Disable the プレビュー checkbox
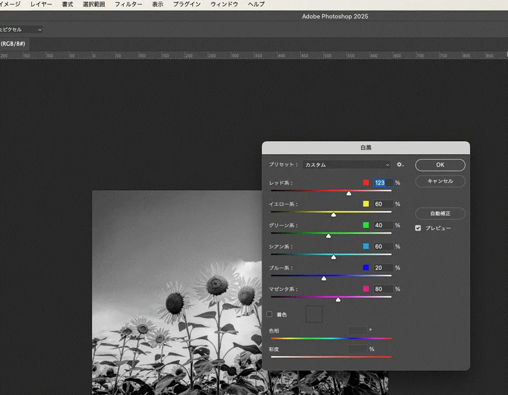 418,228
